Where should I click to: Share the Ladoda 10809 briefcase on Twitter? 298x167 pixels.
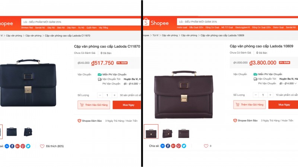point(184,146)
